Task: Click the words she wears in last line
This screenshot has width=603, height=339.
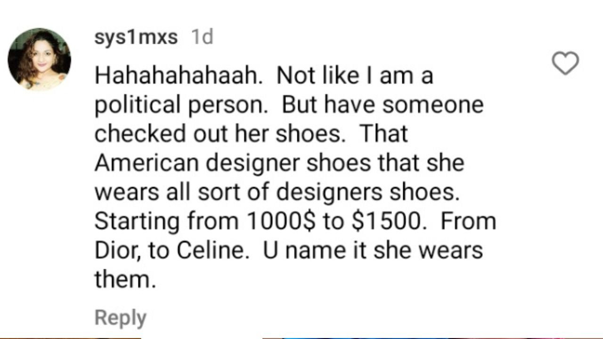Action: (x=428, y=250)
